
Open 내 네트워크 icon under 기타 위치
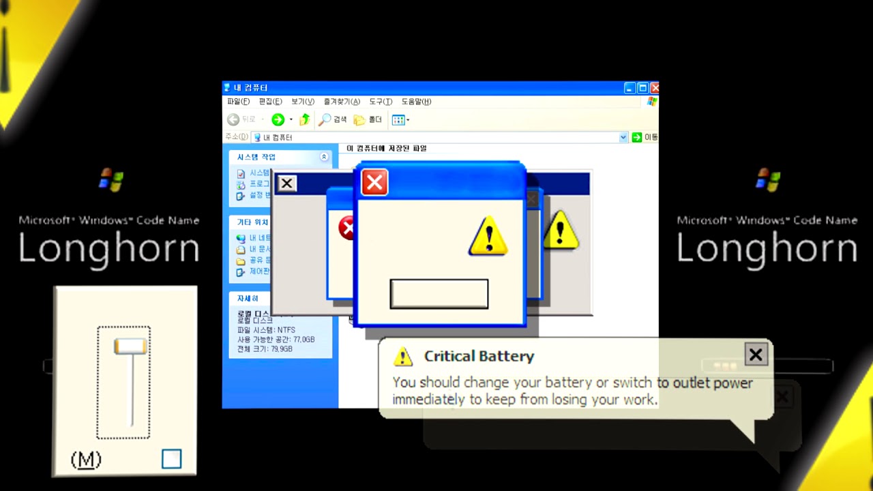[x=241, y=238]
